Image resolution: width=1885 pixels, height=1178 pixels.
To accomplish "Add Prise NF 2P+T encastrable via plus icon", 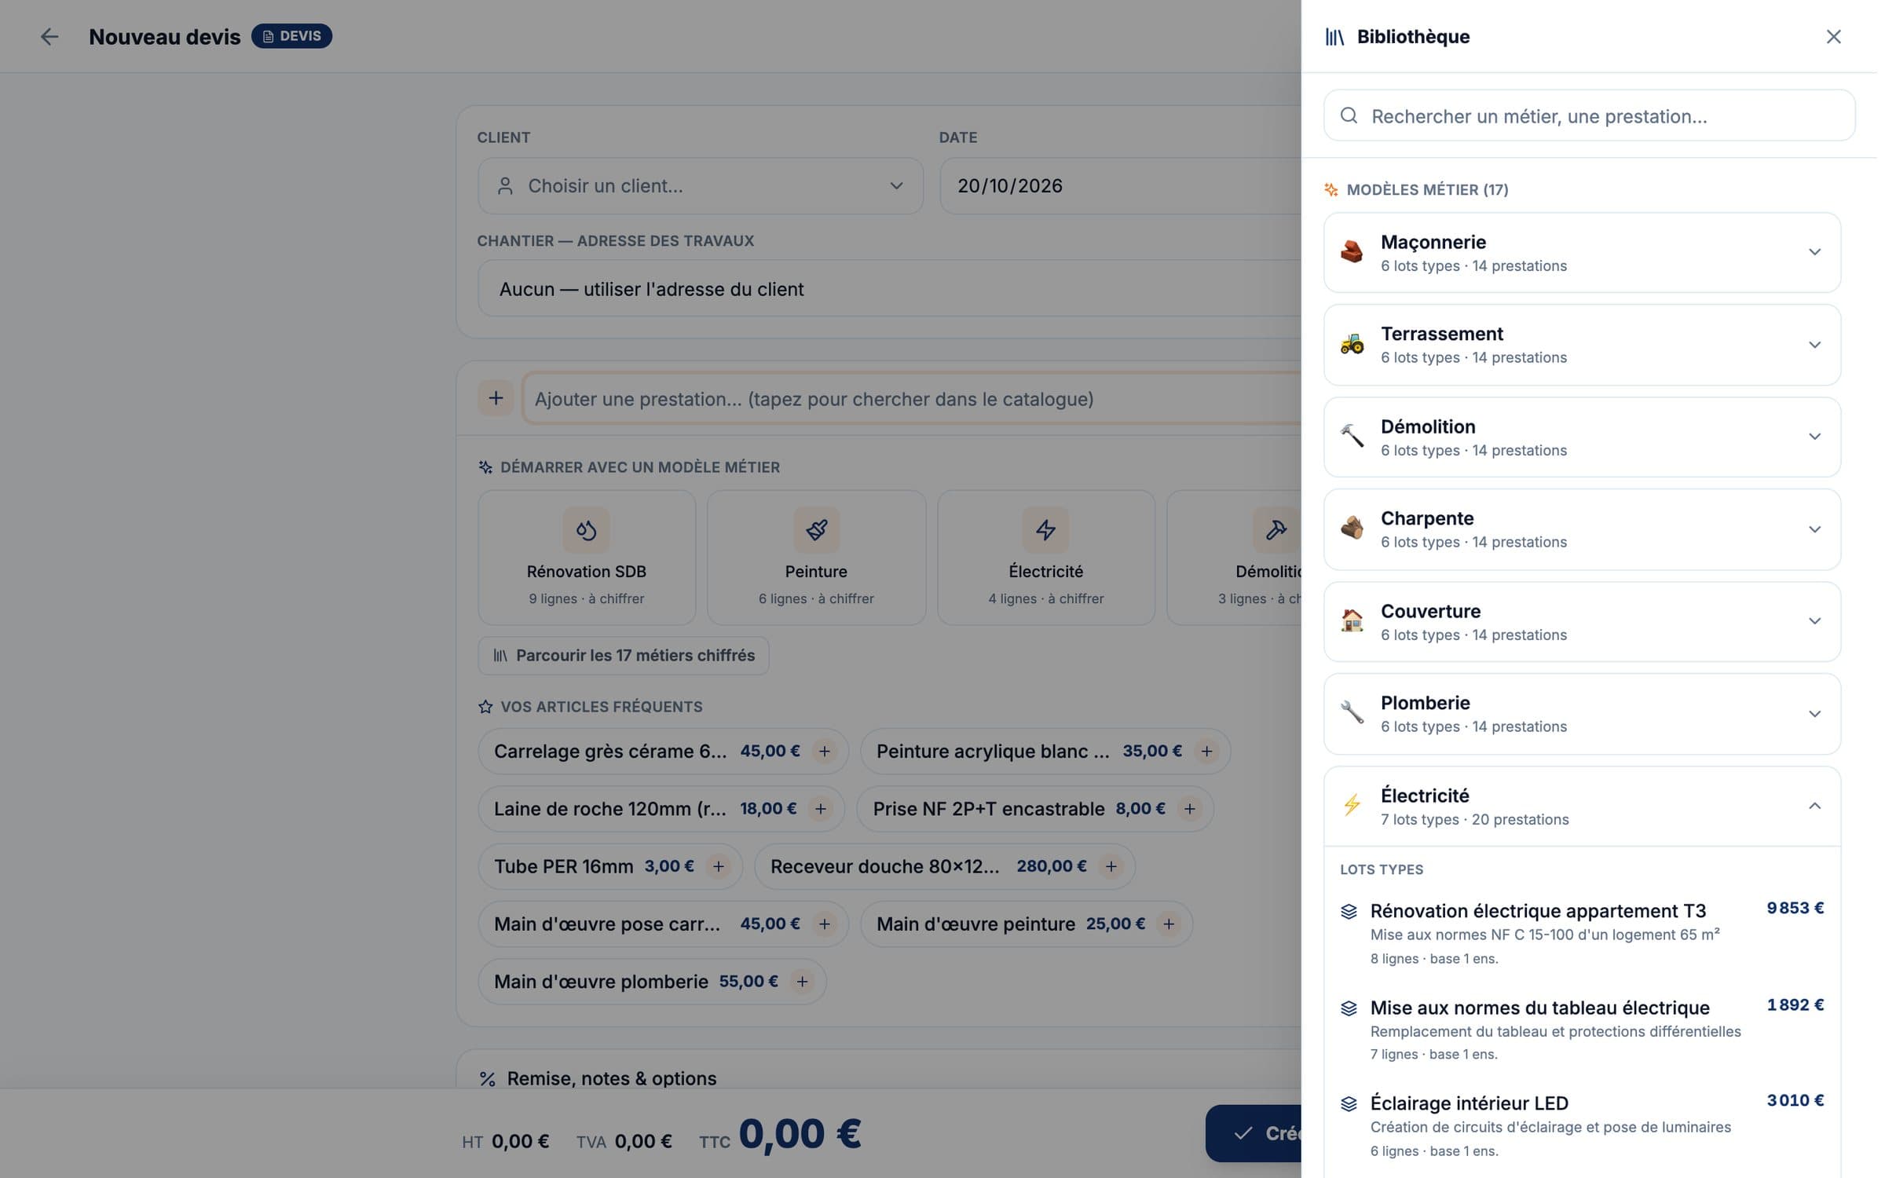I will click(x=1189, y=809).
